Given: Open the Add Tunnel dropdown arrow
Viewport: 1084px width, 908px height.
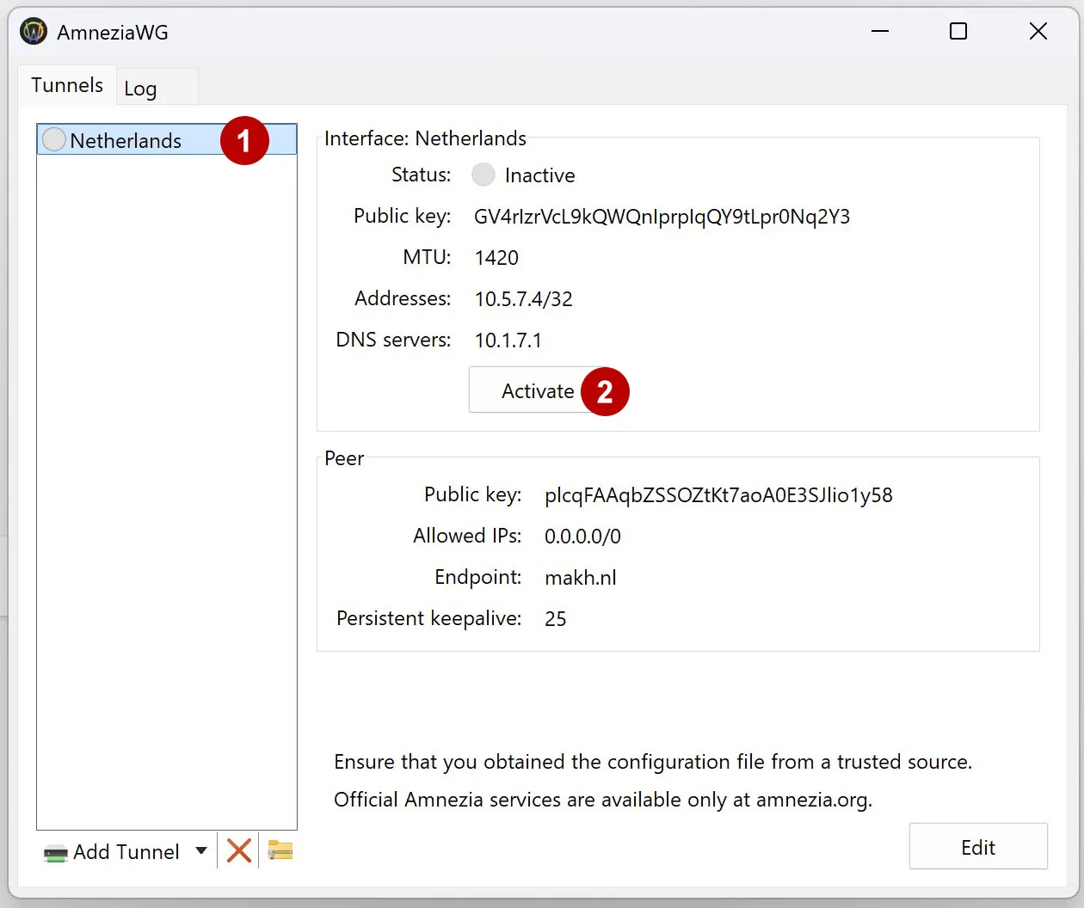Looking at the screenshot, I should (201, 850).
